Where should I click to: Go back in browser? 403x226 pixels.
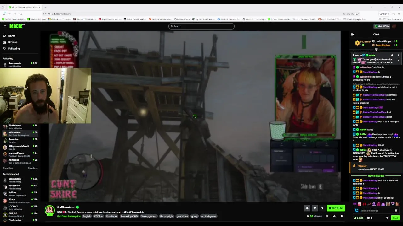(9, 14)
